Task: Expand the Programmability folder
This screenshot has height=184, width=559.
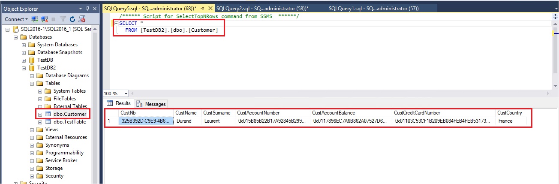Action: [32, 153]
